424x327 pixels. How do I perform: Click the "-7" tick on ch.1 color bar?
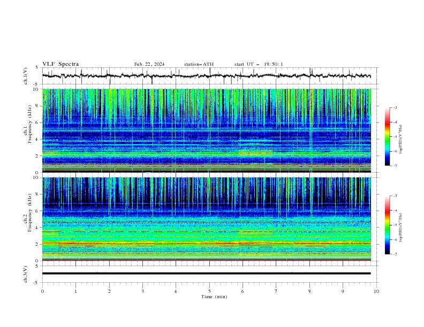(395, 166)
